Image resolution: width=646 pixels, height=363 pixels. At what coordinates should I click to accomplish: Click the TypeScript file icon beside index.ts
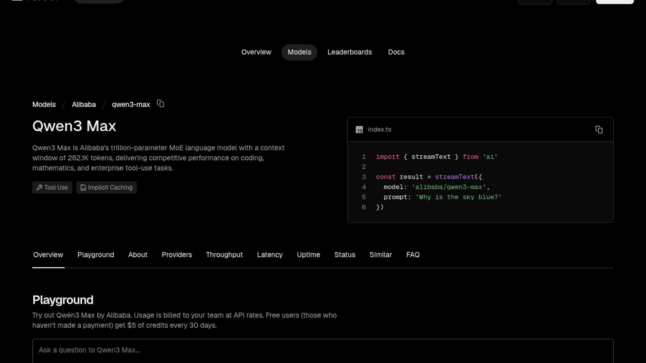click(359, 130)
